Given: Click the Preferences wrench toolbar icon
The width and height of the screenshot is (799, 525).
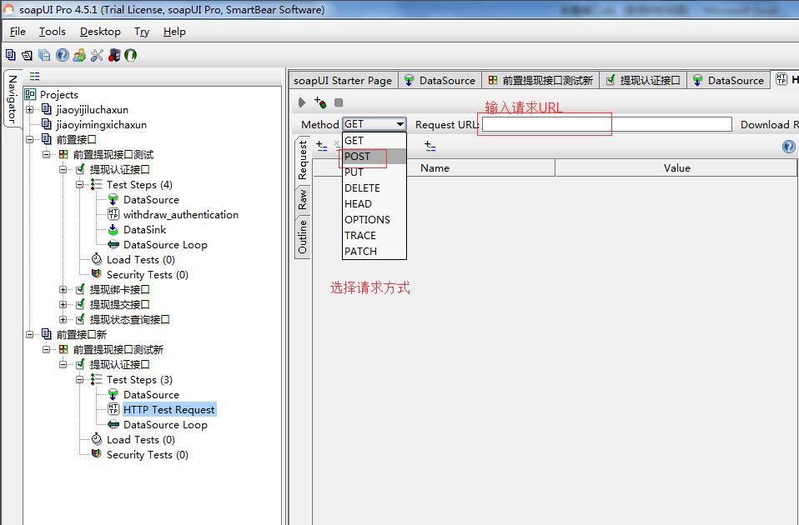Looking at the screenshot, I should pyautogui.click(x=96, y=55).
